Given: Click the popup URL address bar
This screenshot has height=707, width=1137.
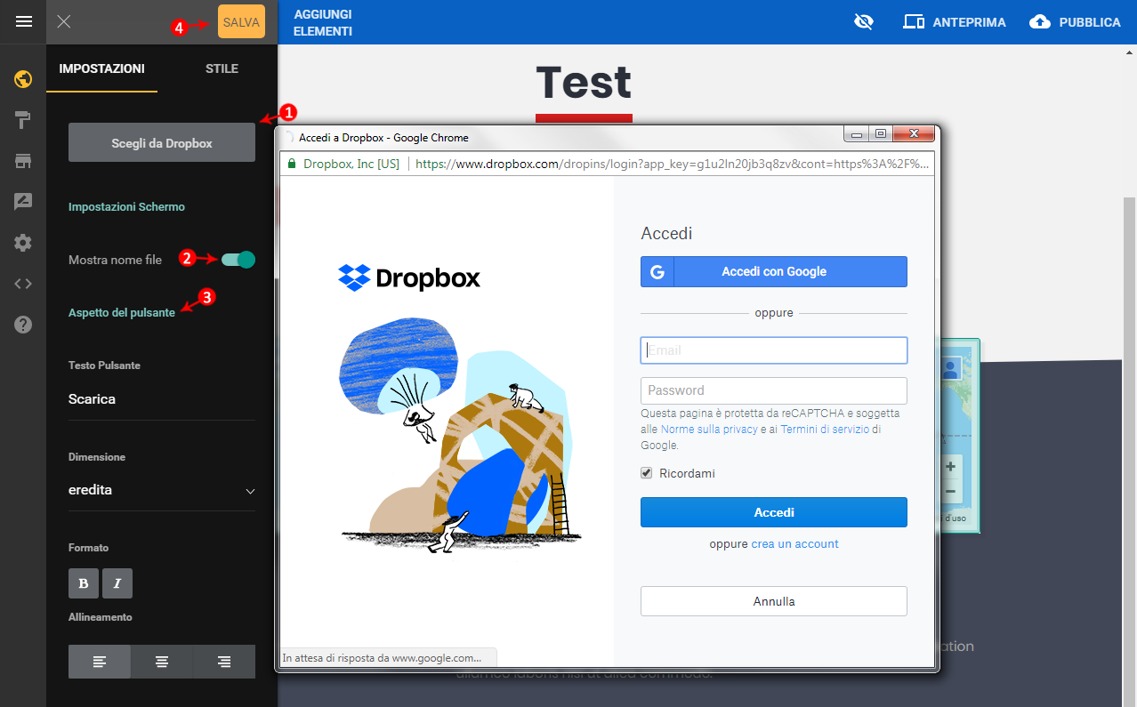Looking at the screenshot, I should pyautogui.click(x=672, y=164).
